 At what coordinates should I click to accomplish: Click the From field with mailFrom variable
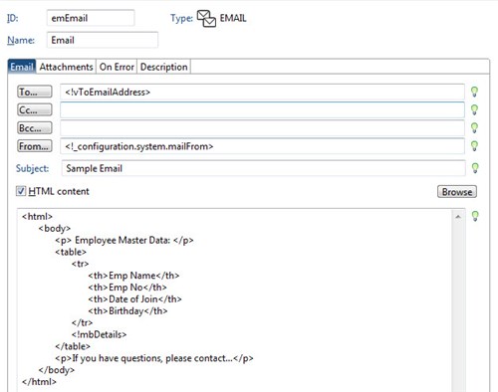pyautogui.click(x=262, y=146)
